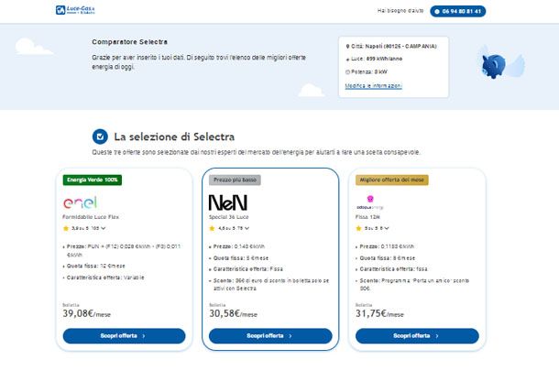
Task: Open the Luce-Gas logo homepage
Action: 75,10
